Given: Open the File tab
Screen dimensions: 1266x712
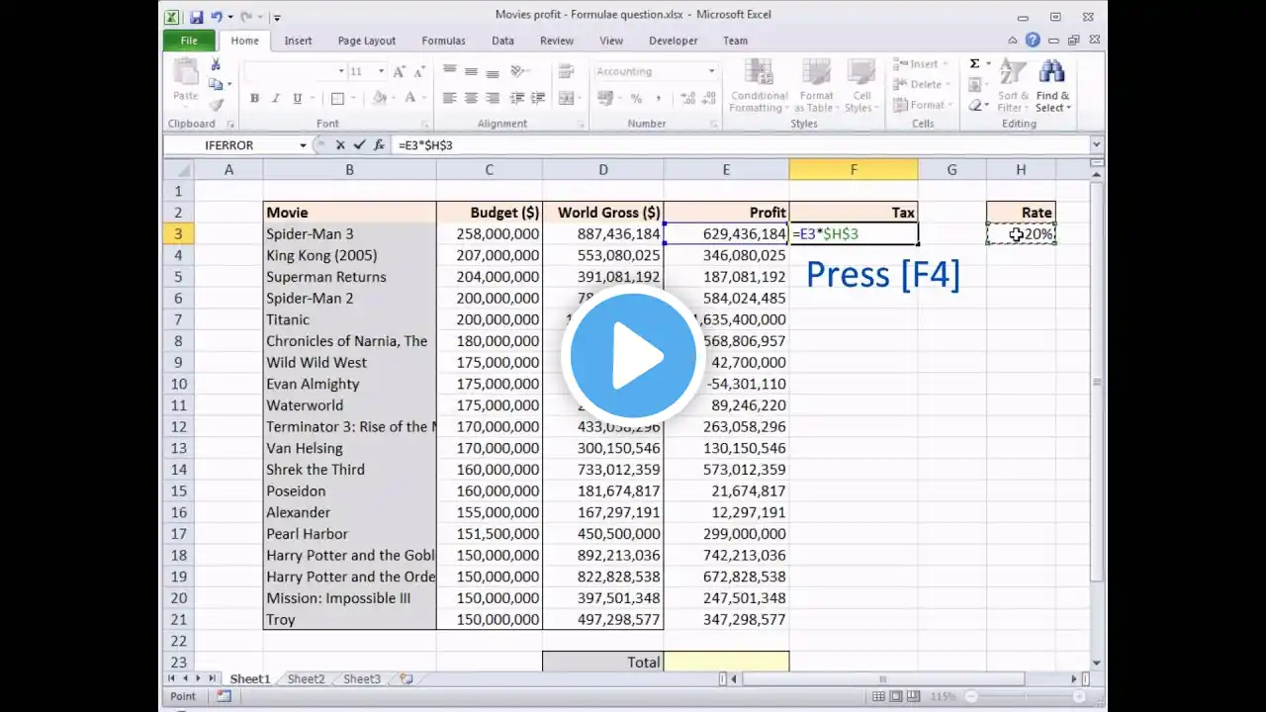Looking at the screenshot, I should [189, 41].
